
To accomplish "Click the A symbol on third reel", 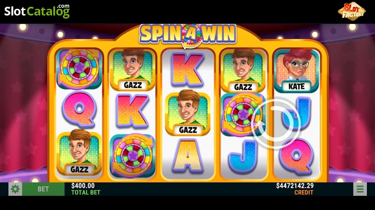I will click(x=188, y=156).
